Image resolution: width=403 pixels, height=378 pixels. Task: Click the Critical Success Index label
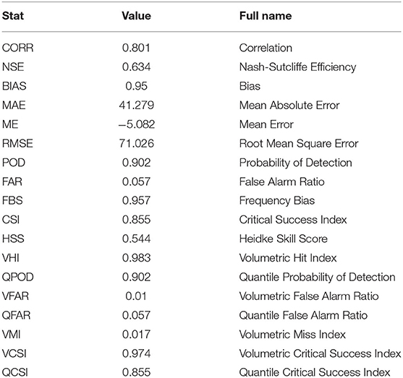point(293,220)
